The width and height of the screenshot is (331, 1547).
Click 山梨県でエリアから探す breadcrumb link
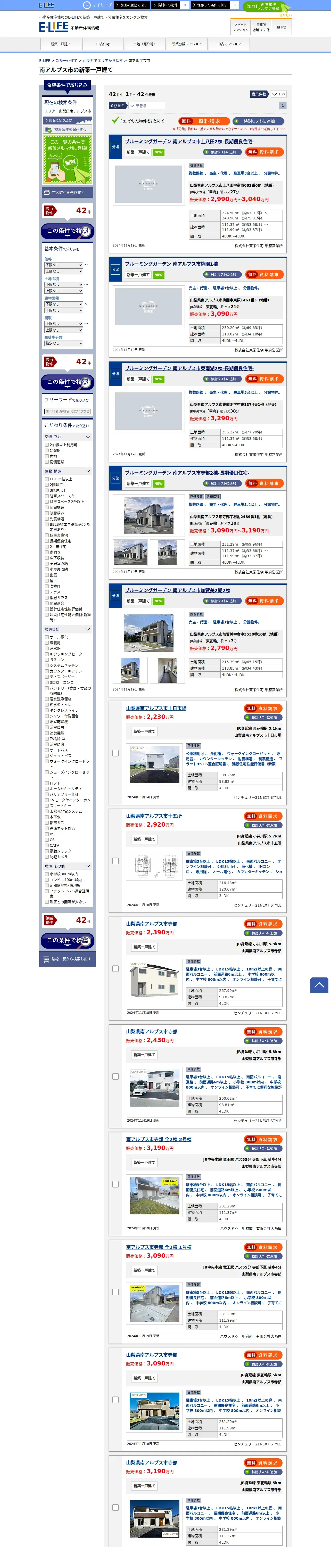pyautogui.click(x=103, y=61)
